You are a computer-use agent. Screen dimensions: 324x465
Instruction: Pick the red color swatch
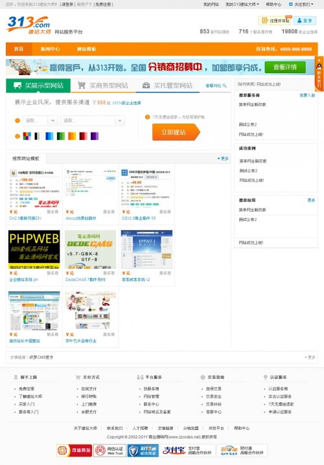click(84, 136)
